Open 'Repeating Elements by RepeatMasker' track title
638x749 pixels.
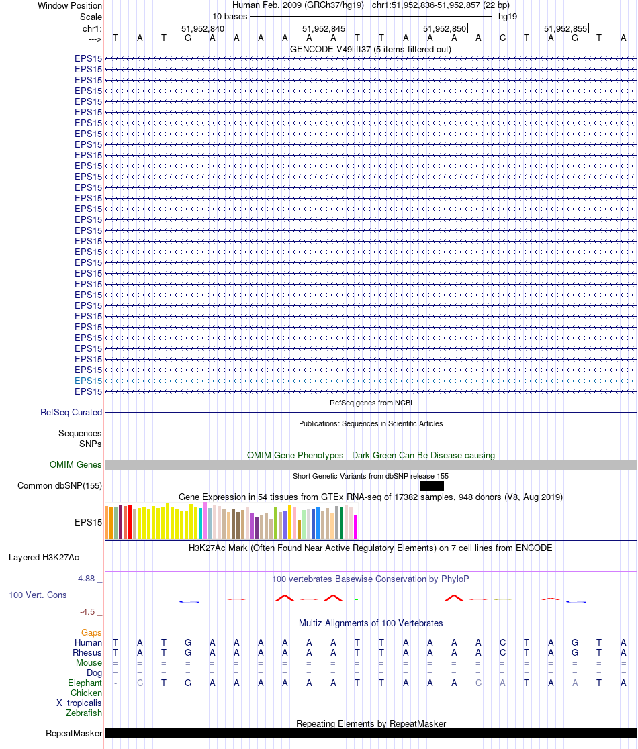371,723
